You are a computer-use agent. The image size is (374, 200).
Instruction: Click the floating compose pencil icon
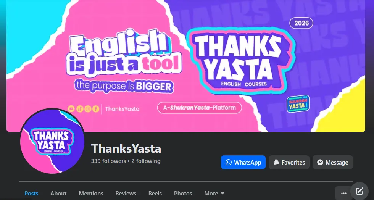point(359,191)
